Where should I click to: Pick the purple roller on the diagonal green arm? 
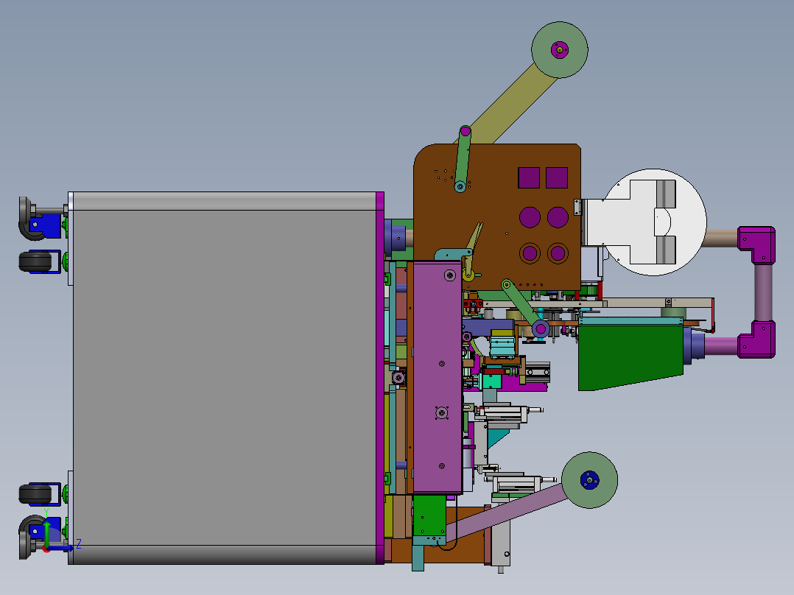541,329
